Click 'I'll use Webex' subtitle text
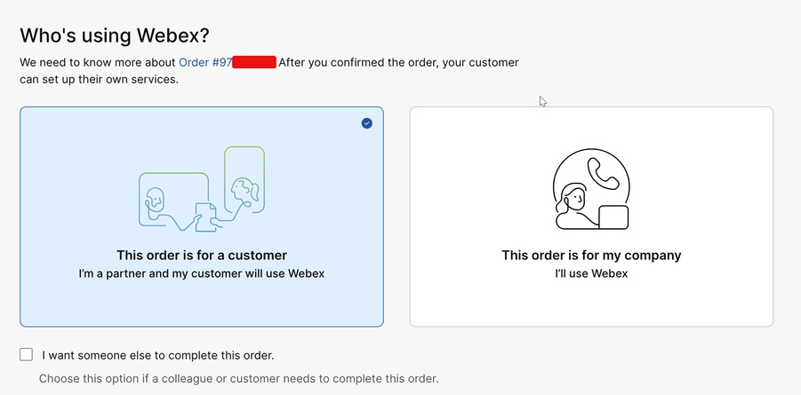The image size is (801, 395). pos(591,273)
